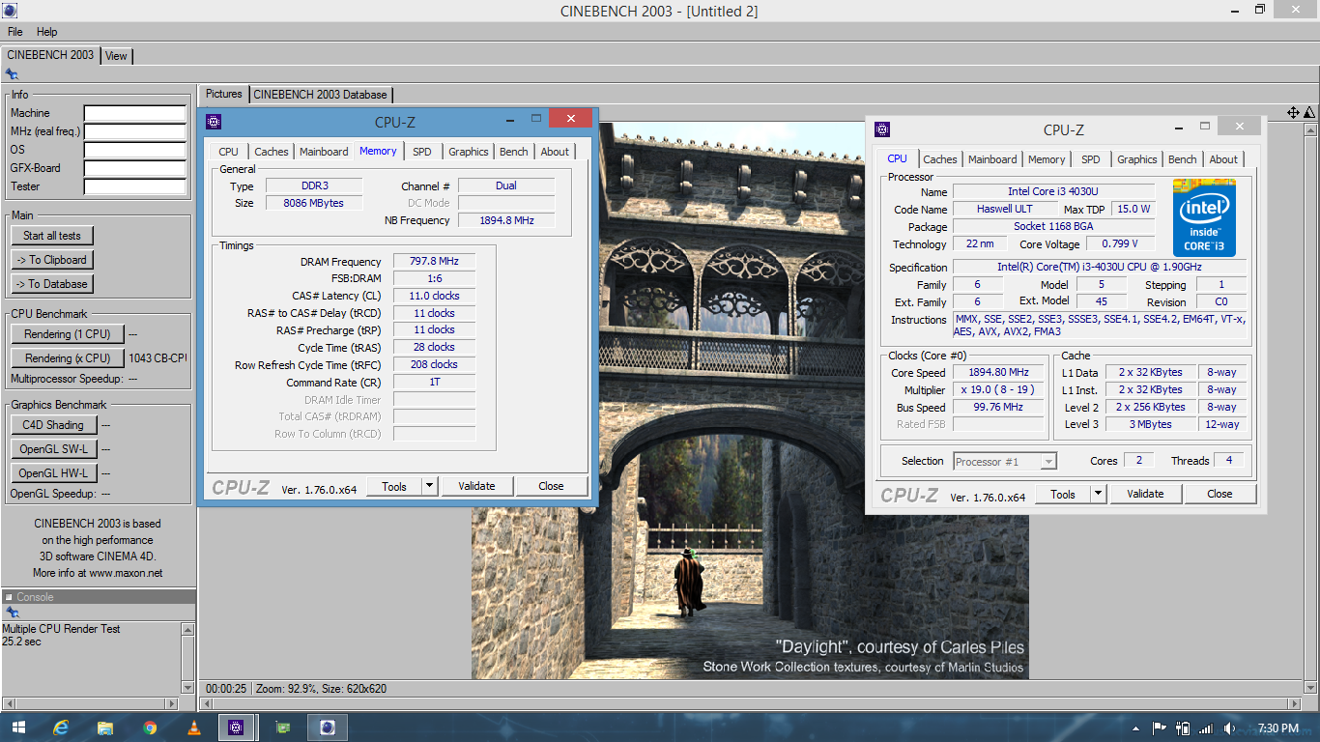1320x742 pixels.
Task: Select the Memory tab in the right CPU-Z window
Action: coord(1047,159)
